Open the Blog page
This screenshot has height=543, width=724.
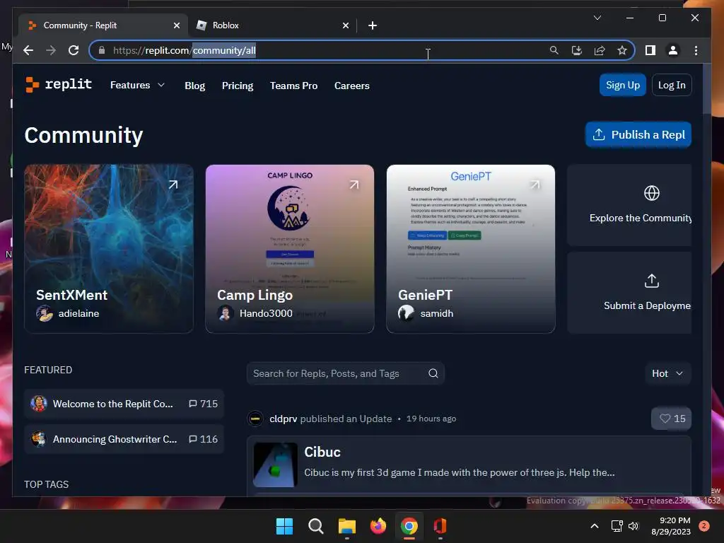195,86
